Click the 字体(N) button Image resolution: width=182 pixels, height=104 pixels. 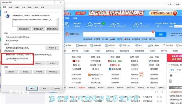pos(39,71)
